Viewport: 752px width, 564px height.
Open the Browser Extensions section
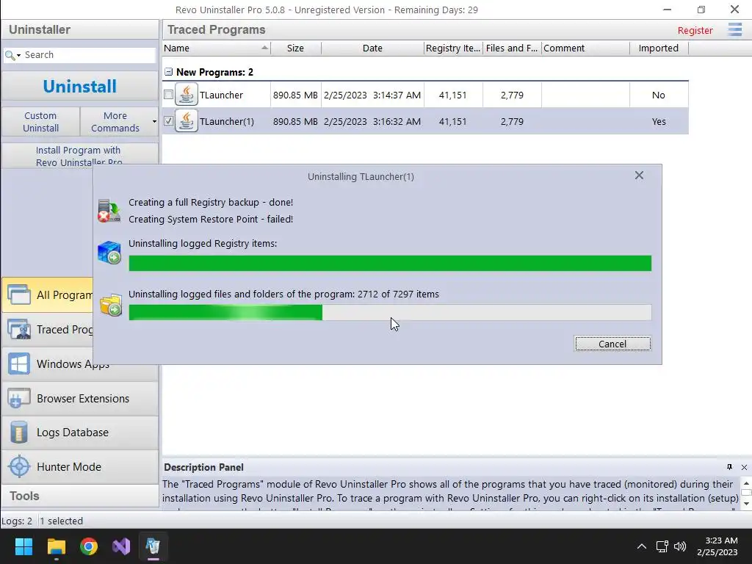79,399
